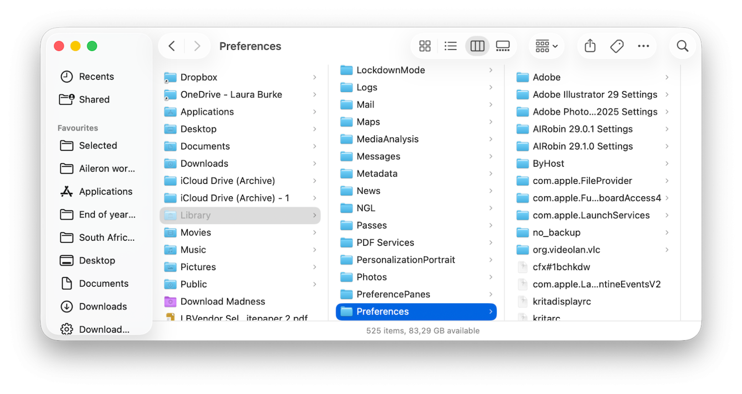Open the Tags tool in the toolbar
The height and width of the screenshot is (394, 742).
click(x=616, y=46)
